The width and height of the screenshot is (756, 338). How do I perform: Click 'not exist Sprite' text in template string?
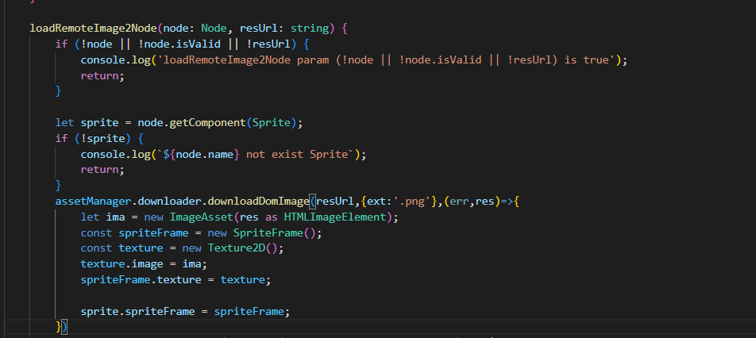(x=297, y=154)
